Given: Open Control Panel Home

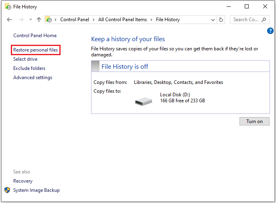Looking at the screenshot, I should [35, 36].
